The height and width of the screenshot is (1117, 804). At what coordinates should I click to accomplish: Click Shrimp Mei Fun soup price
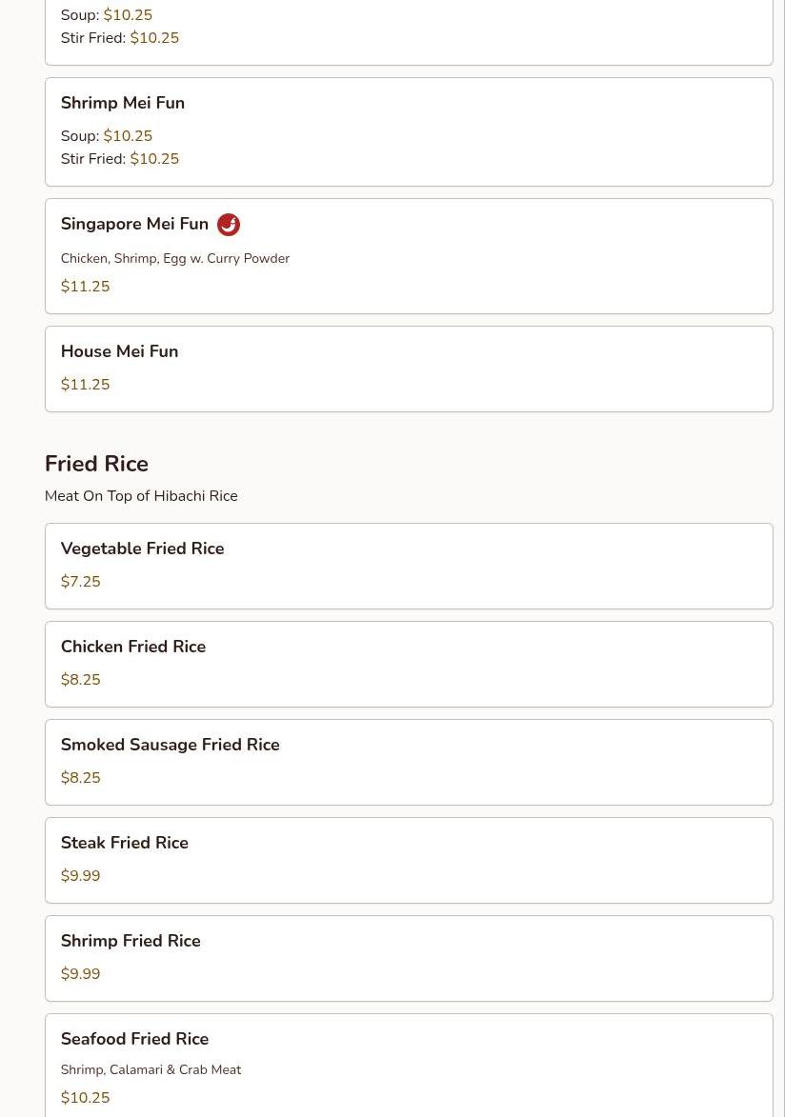coord(128,135)
